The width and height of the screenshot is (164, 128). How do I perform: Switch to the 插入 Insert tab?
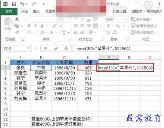tap(37, 11)
